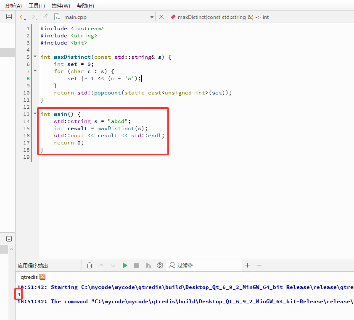Click the "abcd" string literal
The width and height of the screenshot is (354, 320).
point(118,121)
